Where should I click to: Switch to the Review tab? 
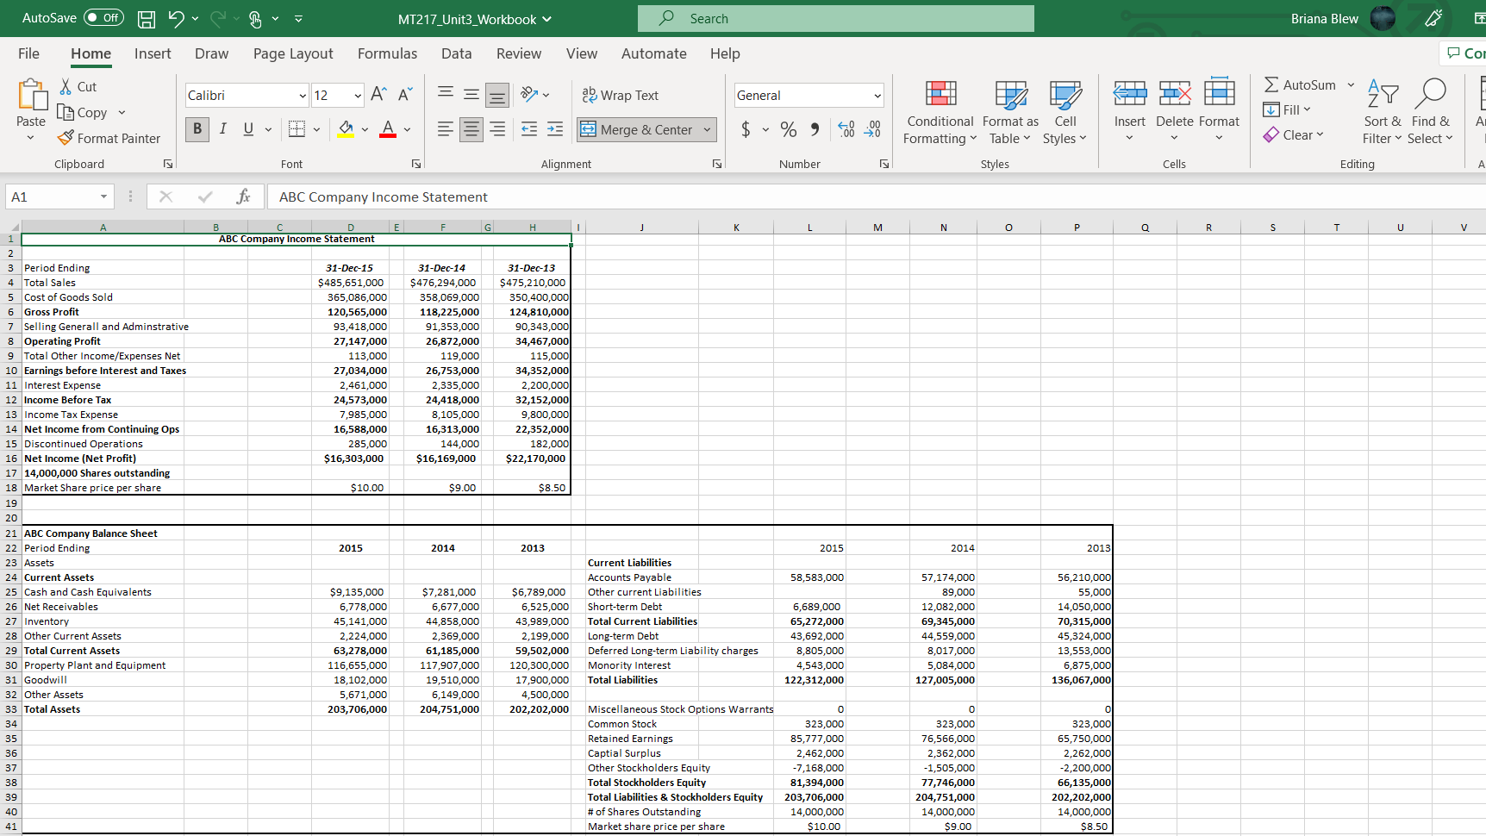[518, 53]
